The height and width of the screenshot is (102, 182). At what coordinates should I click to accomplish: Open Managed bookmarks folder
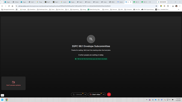[8, 9]
